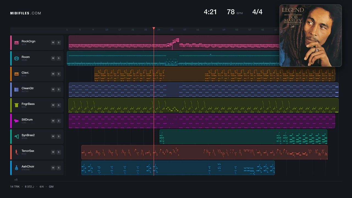
Task: Solo the Clavi. track
Action: click(59, 74)
